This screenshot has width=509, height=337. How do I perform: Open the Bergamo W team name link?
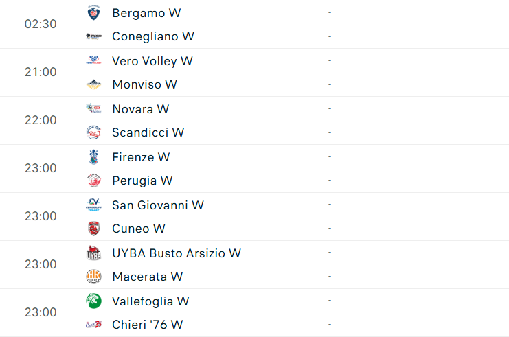click(x=146, y=13)
